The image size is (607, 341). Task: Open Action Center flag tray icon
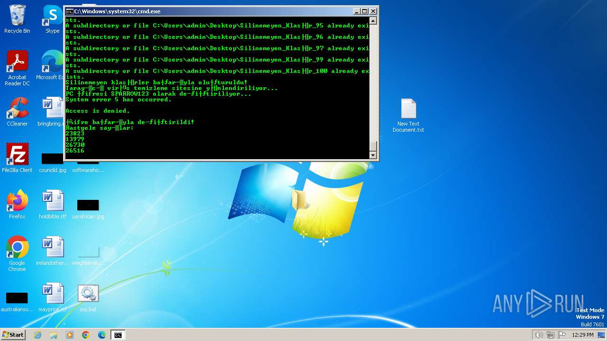click(x=562, y=335)
